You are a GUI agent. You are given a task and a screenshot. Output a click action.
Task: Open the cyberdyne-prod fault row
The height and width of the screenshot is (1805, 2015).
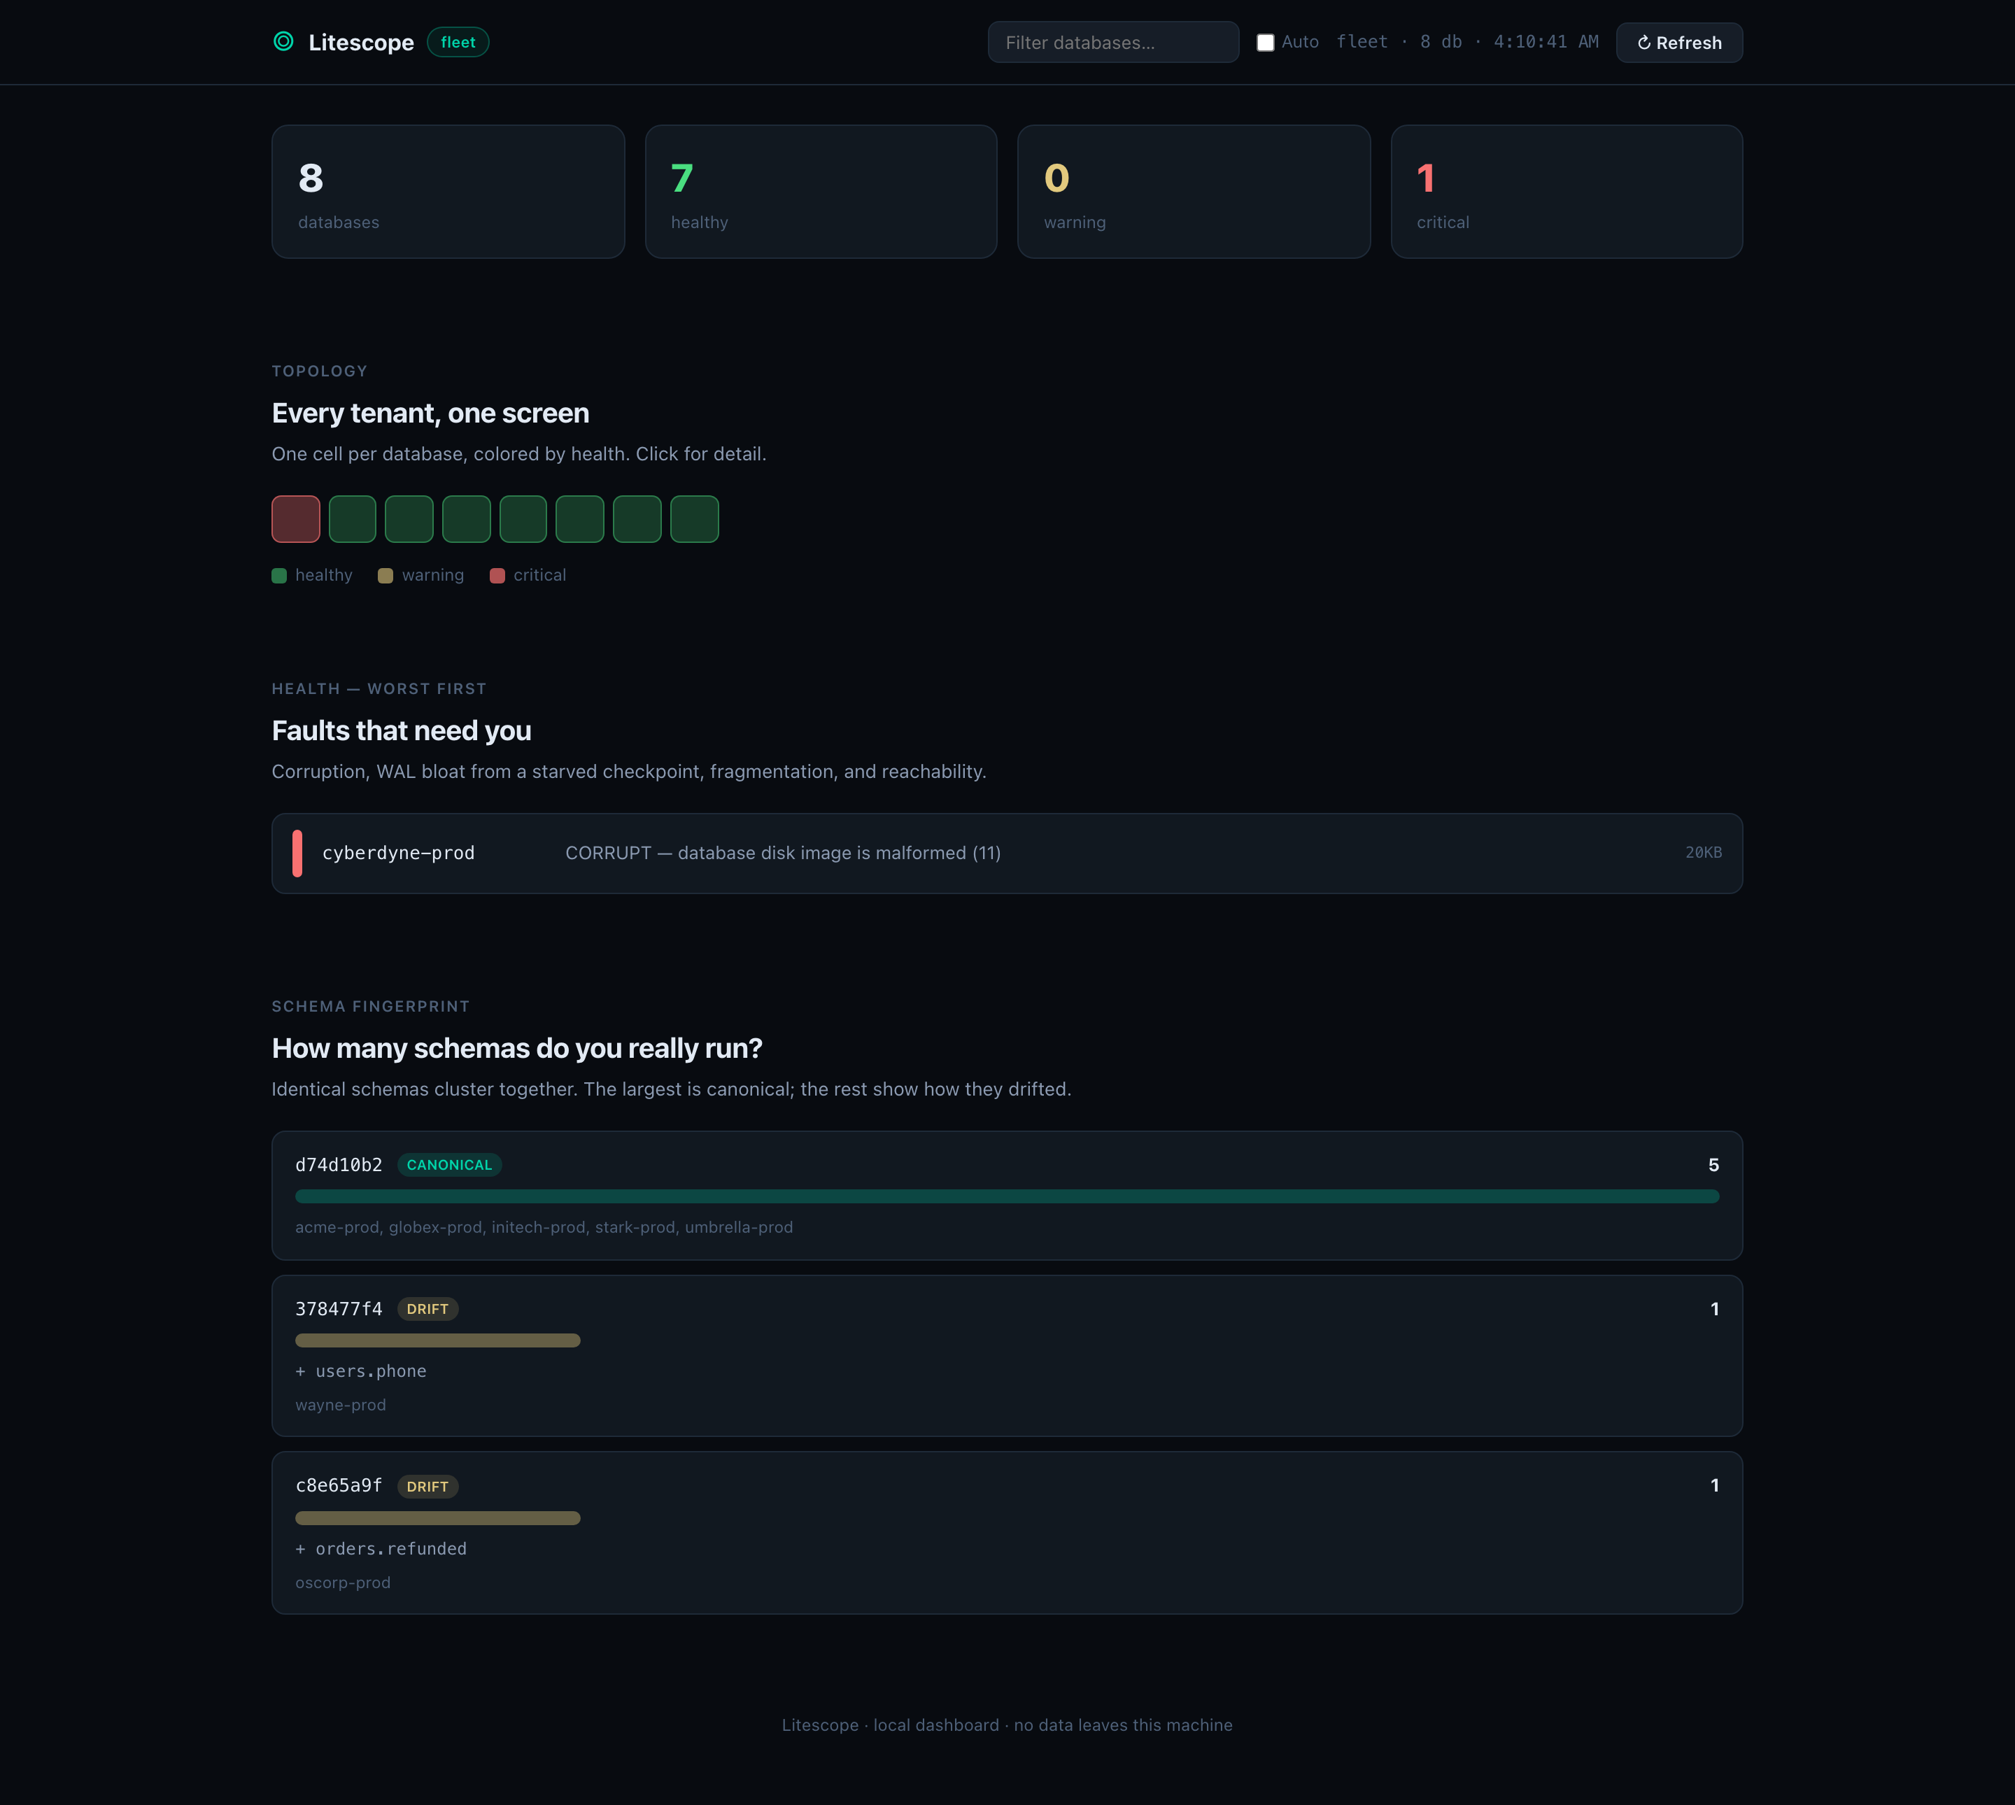[1007, 853]
